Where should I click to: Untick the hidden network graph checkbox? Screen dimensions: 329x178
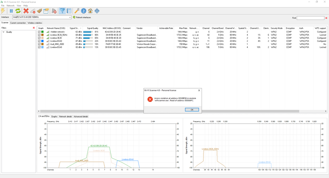(40, 32)
